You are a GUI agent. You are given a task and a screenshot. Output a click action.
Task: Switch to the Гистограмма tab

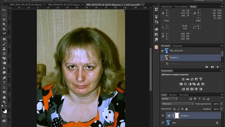[x=181, y=7]
